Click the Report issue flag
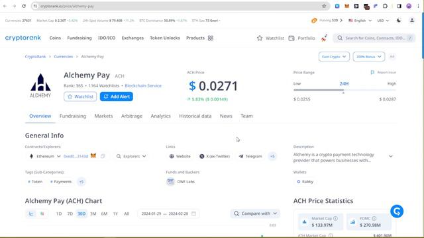This screenshot has width=424, height=238. (x=372, y=72)
